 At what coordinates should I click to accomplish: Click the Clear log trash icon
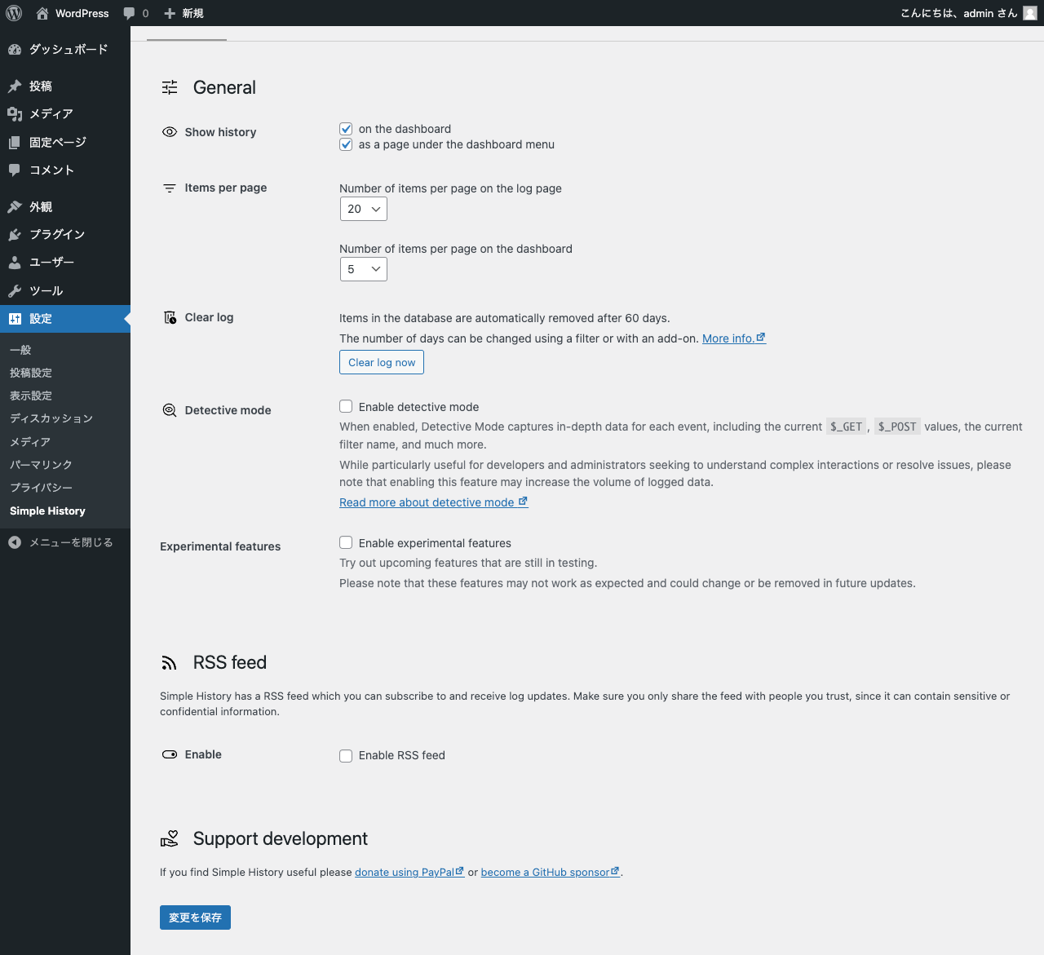(x=170, y=317)
